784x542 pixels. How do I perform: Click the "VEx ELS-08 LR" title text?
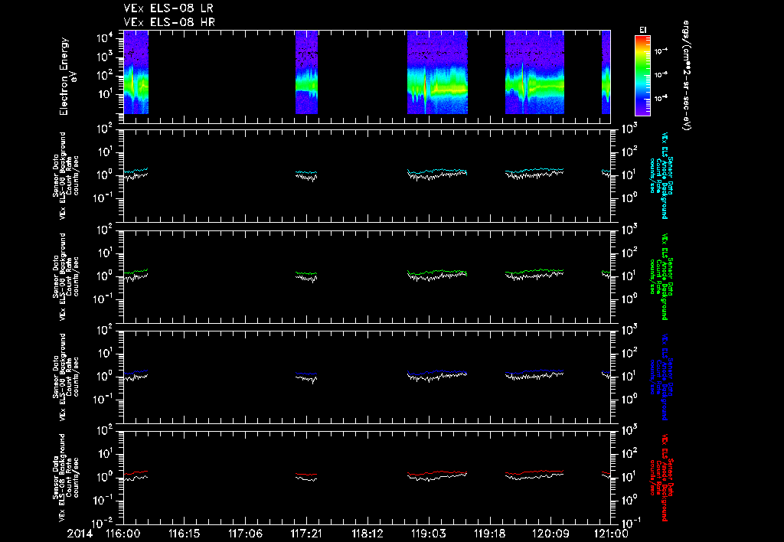(168, 8)
